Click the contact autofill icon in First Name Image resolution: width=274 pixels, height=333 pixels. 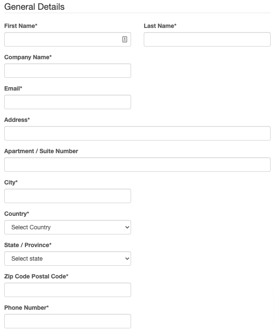tap(125, 39)
